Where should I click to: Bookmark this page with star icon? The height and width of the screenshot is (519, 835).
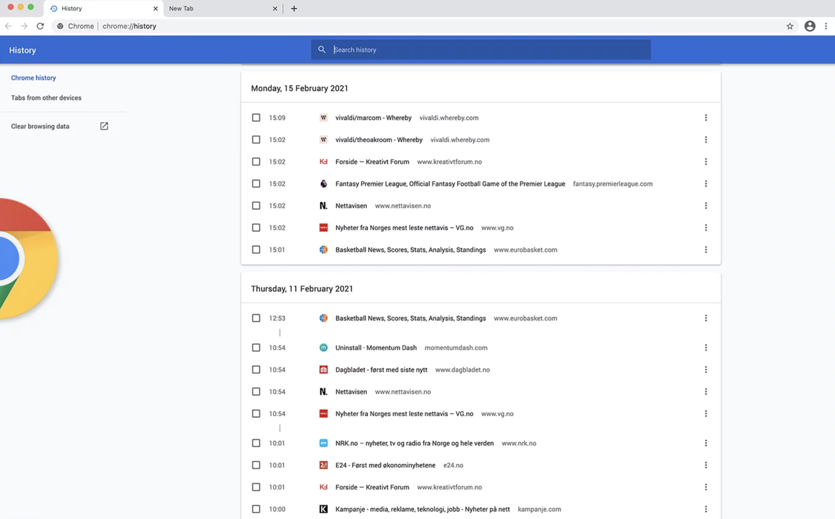790,26
